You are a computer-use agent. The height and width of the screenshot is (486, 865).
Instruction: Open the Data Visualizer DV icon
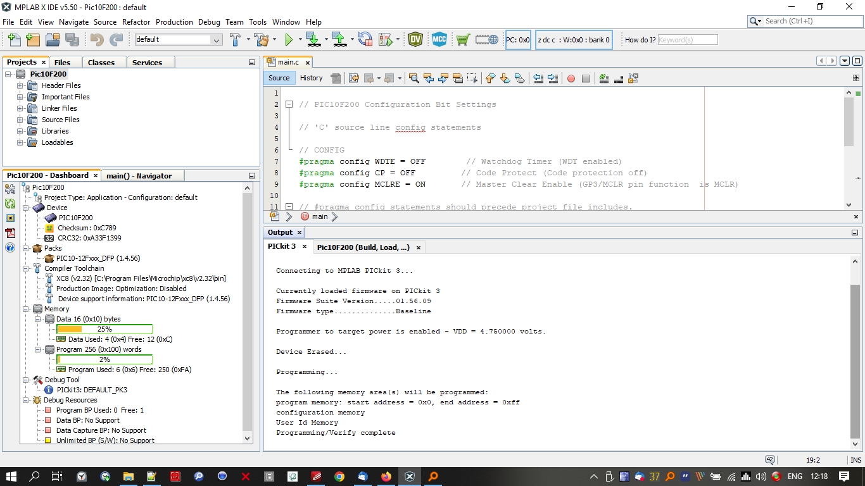point(415,39)
